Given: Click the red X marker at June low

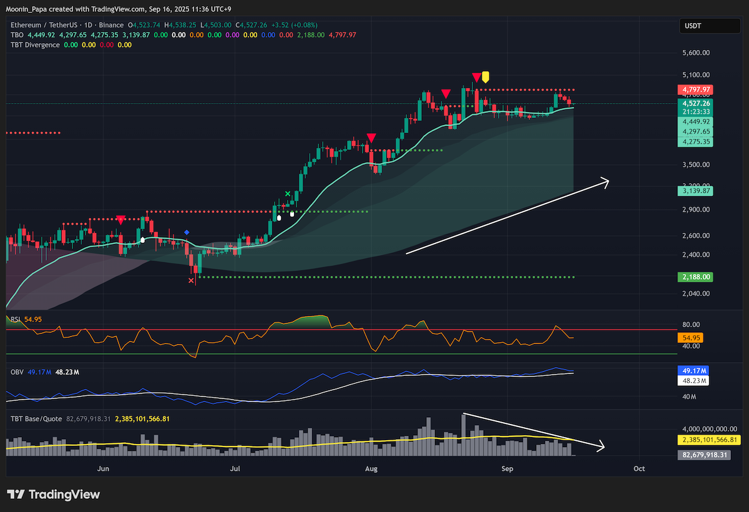Looking at the screenshot, I should point(191,281).
